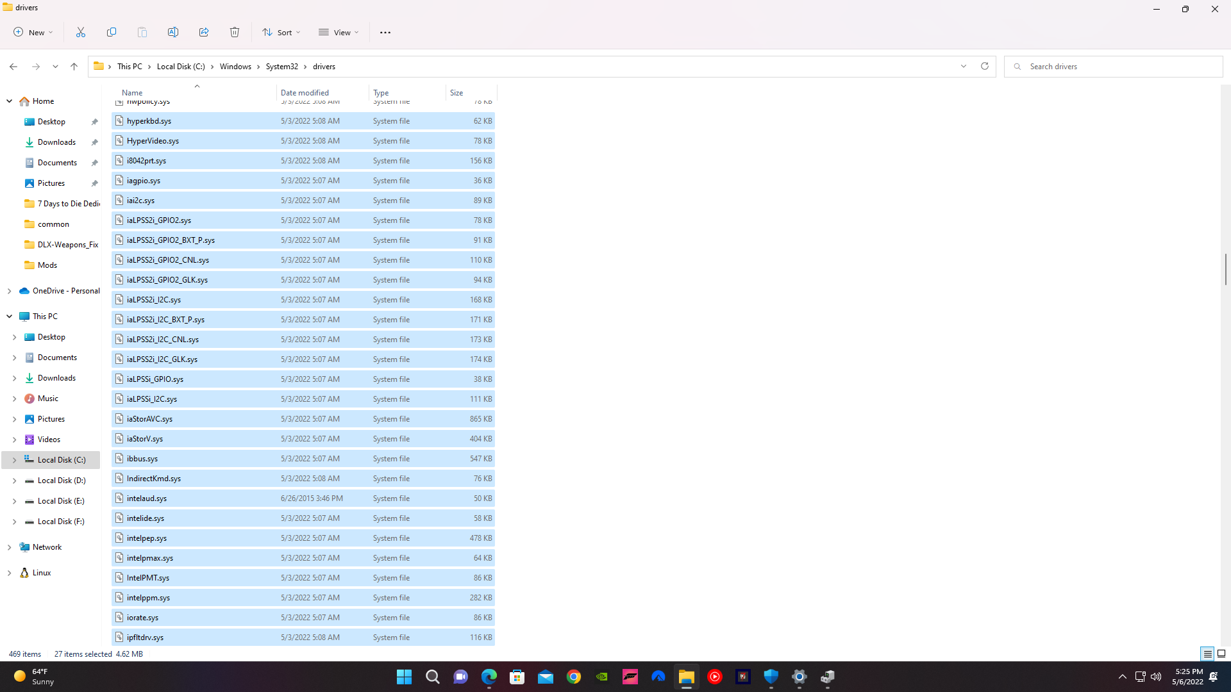The height and width of the screenshot is (692, 1231).
Task: Open the New item dropdown
Action: [x=33, y=32]
